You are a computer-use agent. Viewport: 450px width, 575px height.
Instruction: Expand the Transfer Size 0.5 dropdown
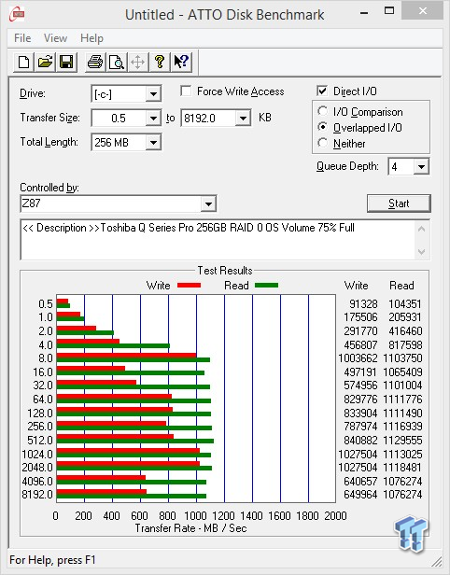coord(153,118)
